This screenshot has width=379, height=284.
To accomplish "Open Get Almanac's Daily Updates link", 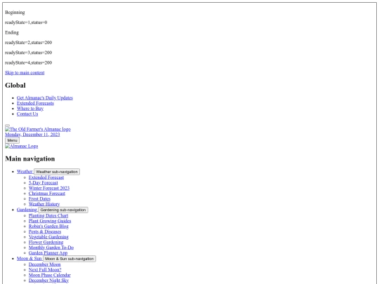I will [x=45, y=97].
